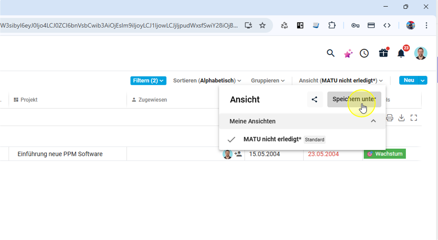This screenshot has height=240, width=438.
Task: Open the Ansicht view dropdown
Action: coord(341,81)
